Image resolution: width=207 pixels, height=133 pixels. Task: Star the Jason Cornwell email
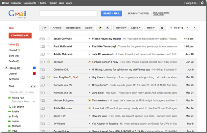[x=49, y=39]
